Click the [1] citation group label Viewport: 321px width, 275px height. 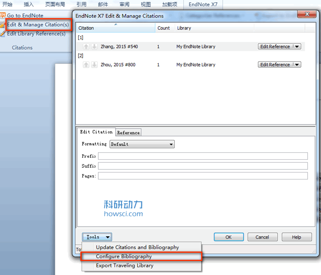point(80,37)
